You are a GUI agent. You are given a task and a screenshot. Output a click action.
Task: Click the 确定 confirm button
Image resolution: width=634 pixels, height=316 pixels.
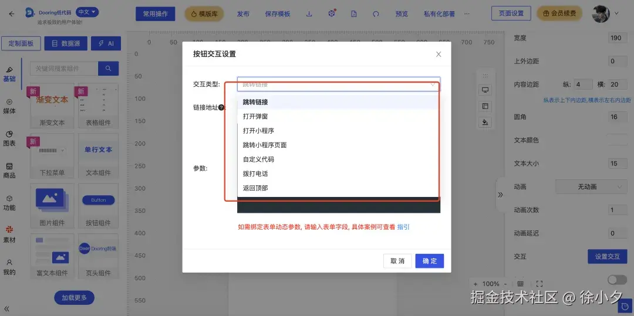(429, 261)
